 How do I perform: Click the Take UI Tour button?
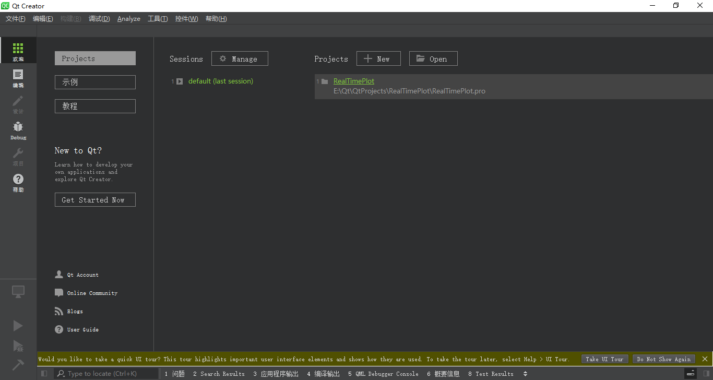604,359
